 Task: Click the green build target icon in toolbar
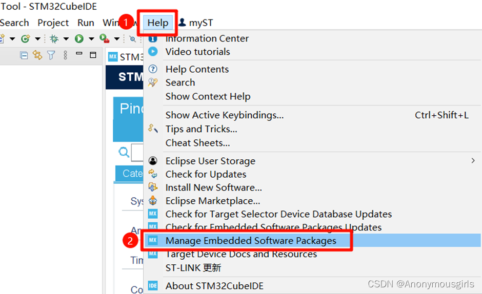pos(25,39)
